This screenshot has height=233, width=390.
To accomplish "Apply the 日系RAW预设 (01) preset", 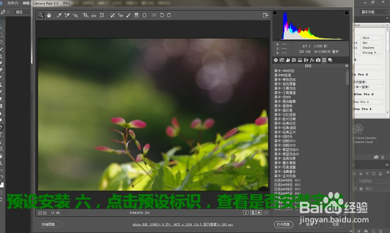I will pyautogui.click(x=287, y=180).
